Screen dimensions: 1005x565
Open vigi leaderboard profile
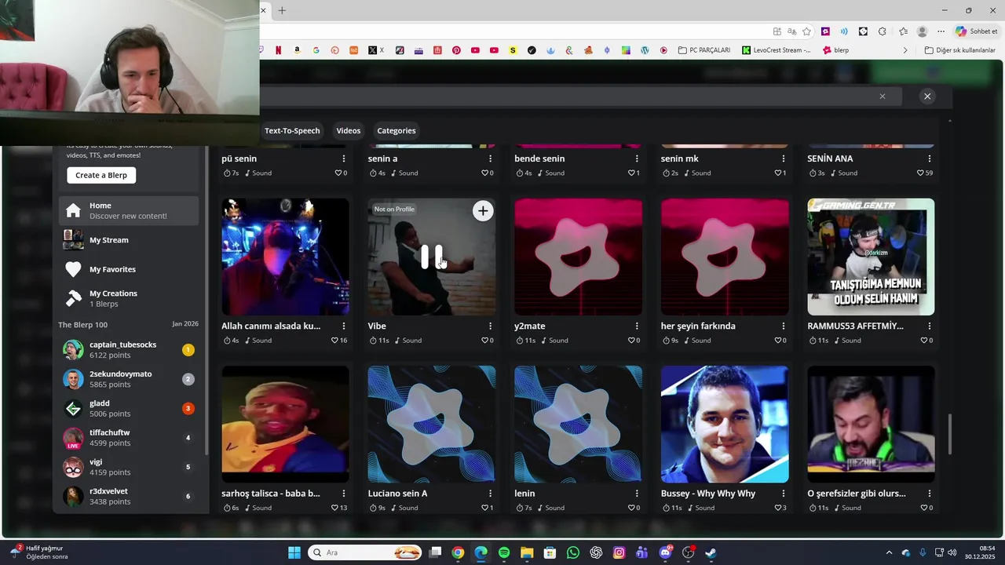coord(129,467)
